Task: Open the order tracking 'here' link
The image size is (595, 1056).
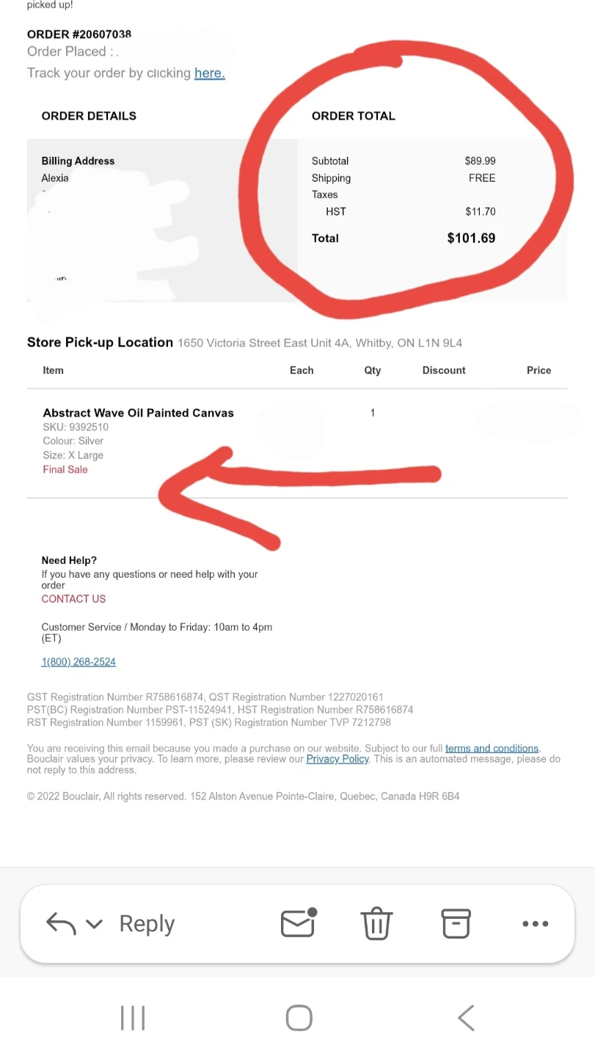Action: (x=210, y=73)
